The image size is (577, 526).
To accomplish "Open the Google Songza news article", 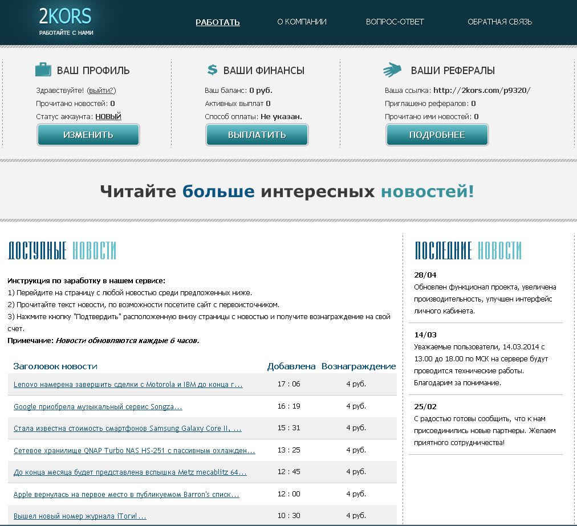I will click(x=97, y=407).
